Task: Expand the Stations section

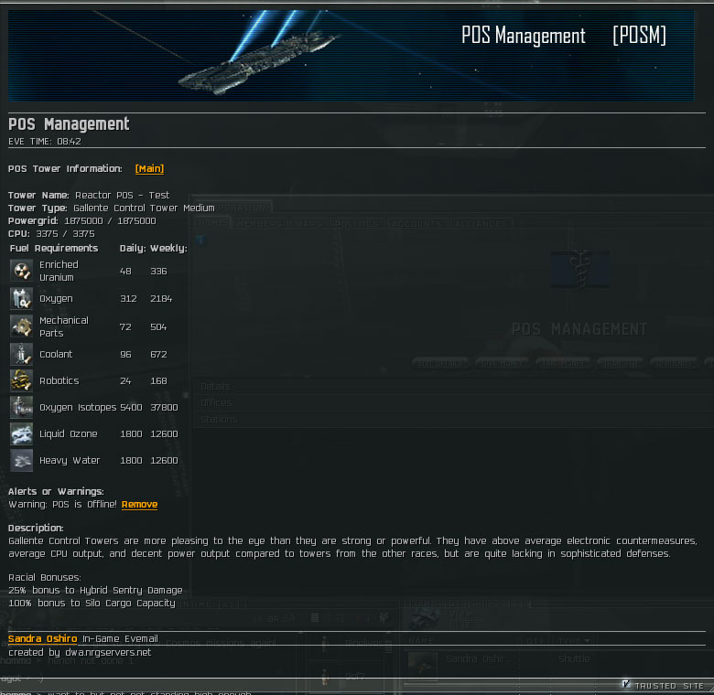Action: (218, 420)
